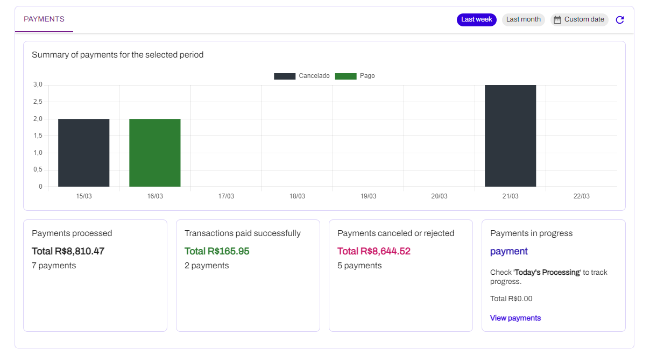
Task: Click the Payments in progress heading
Action: 532,233
